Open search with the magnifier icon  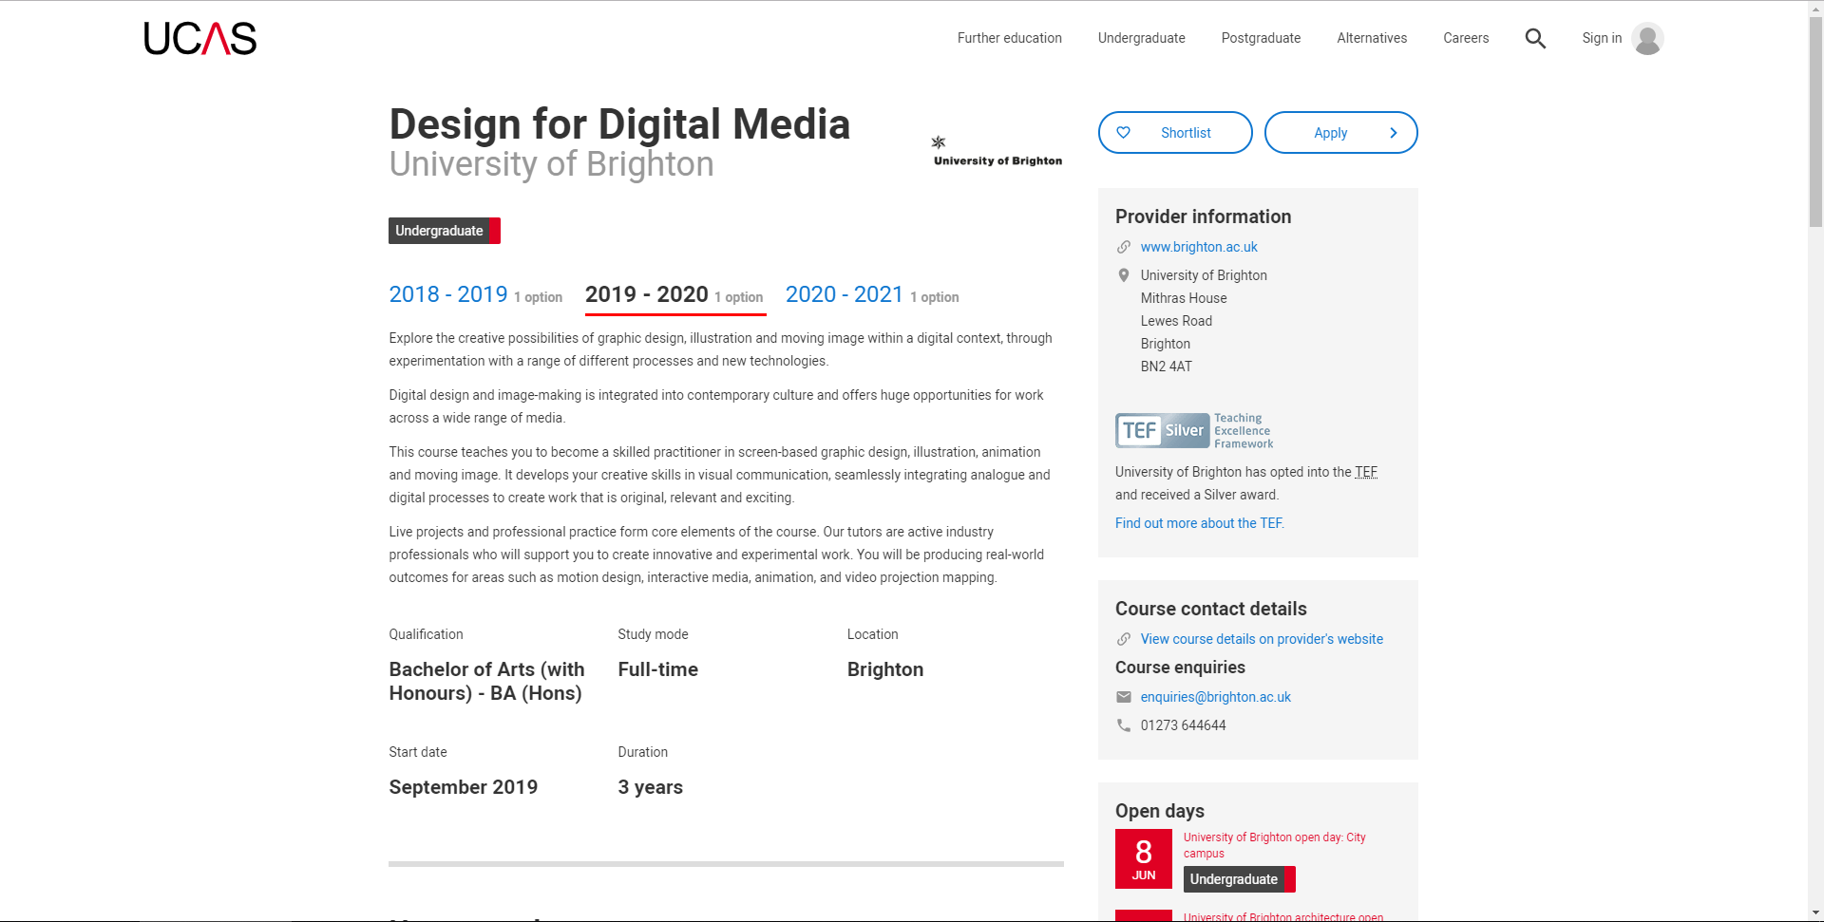pyautogui.click(x=1535, y=39)
